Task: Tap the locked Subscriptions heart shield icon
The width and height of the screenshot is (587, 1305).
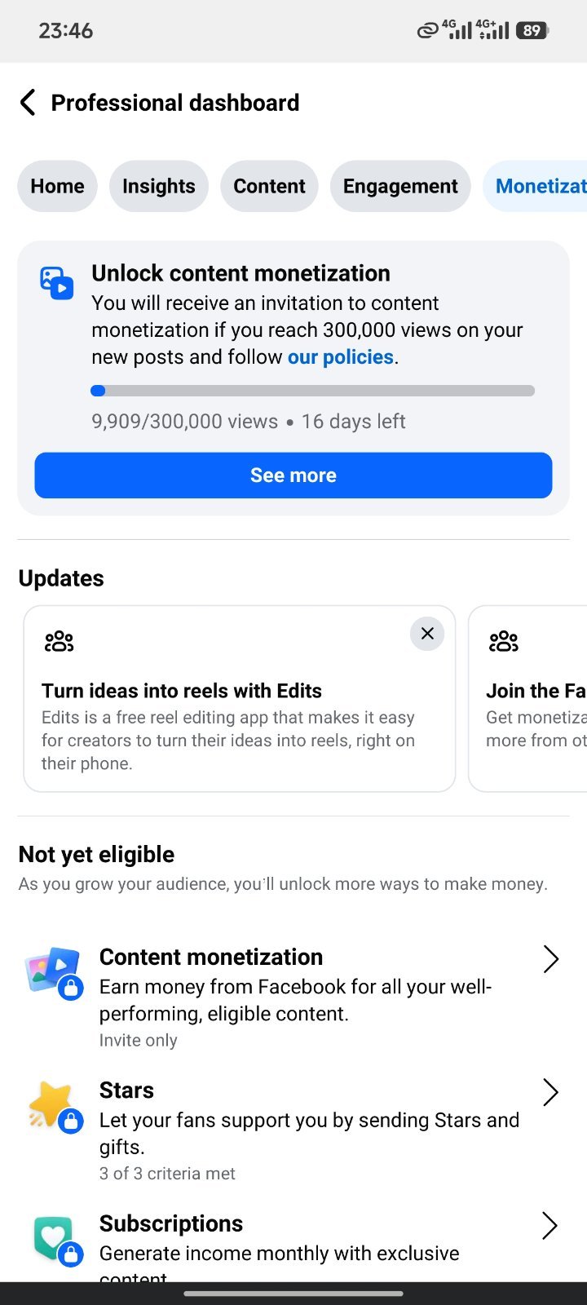Action: coord(55,1240)
